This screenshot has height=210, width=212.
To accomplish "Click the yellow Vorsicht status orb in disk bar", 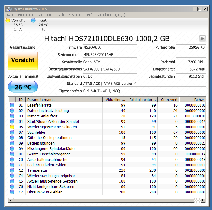I will 8,20.
